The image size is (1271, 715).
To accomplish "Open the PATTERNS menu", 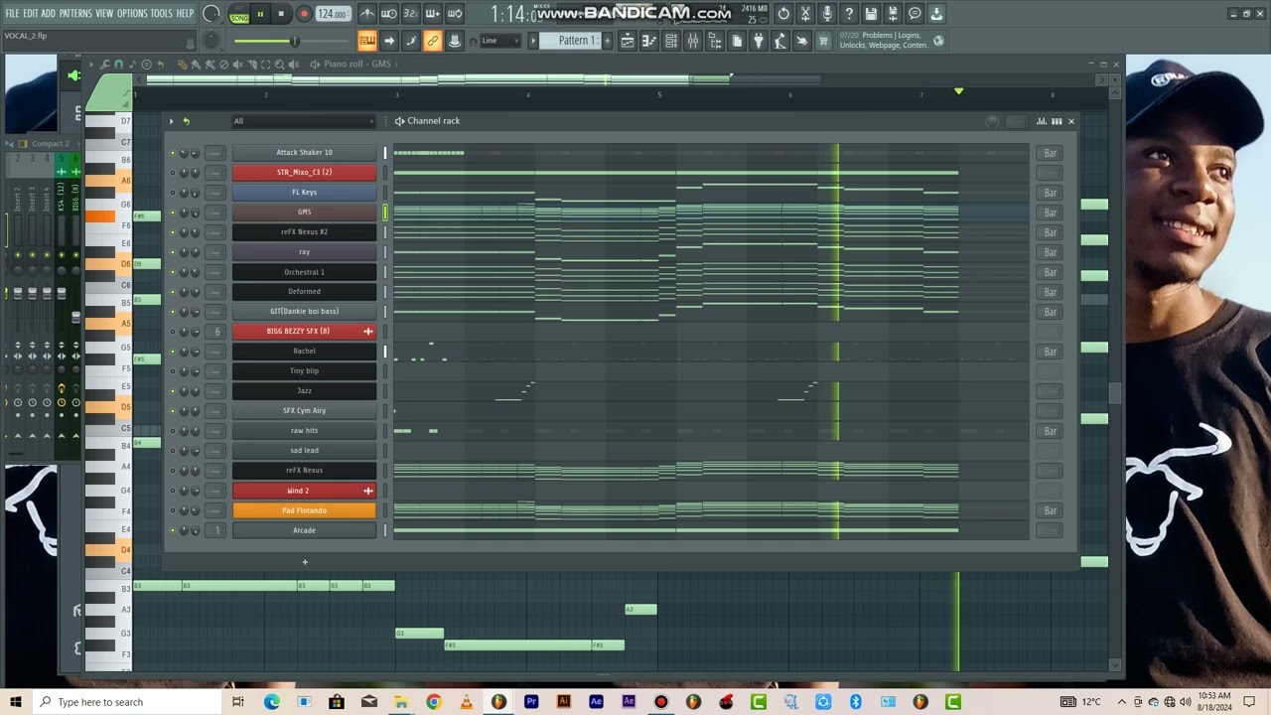I will tap(75, 14).
